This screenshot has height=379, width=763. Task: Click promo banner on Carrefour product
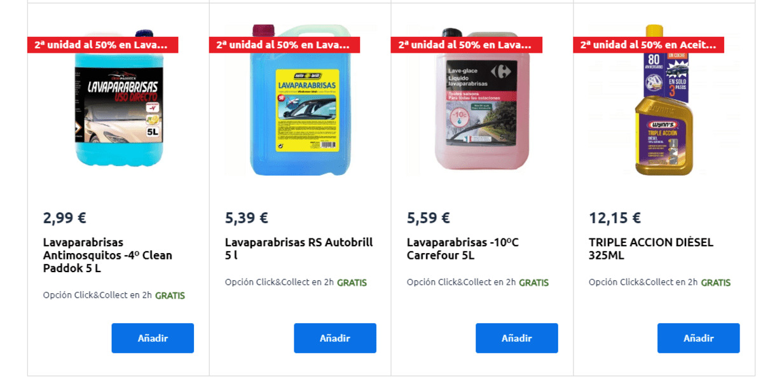(466, 45)
